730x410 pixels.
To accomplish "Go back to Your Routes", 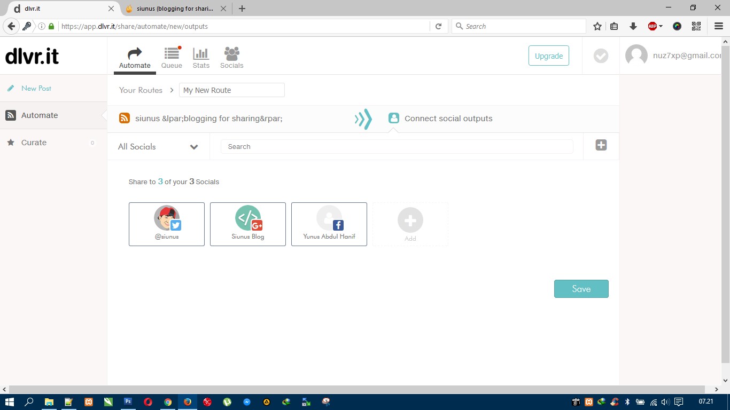I will [141, 90].
